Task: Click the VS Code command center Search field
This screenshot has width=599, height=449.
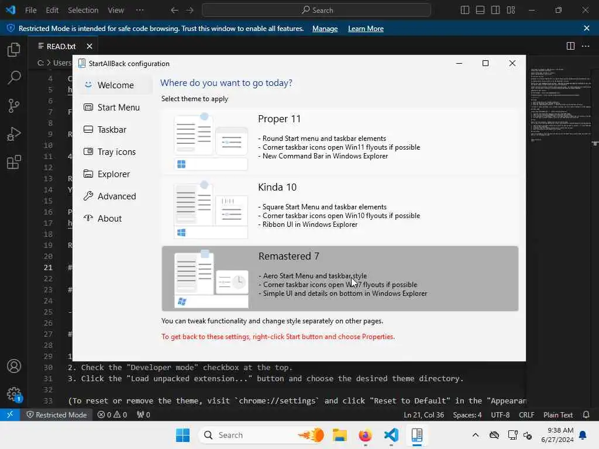Action: [316, 11]
